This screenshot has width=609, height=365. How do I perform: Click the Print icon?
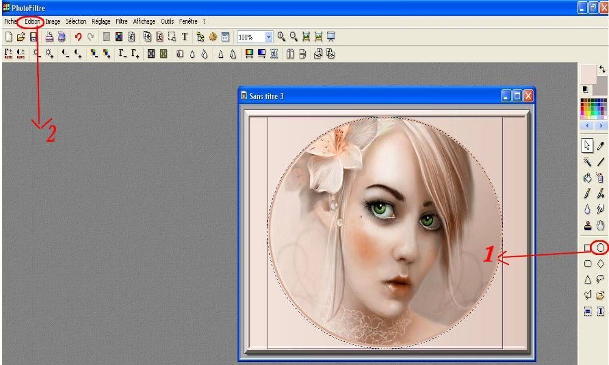coord(49,37)
